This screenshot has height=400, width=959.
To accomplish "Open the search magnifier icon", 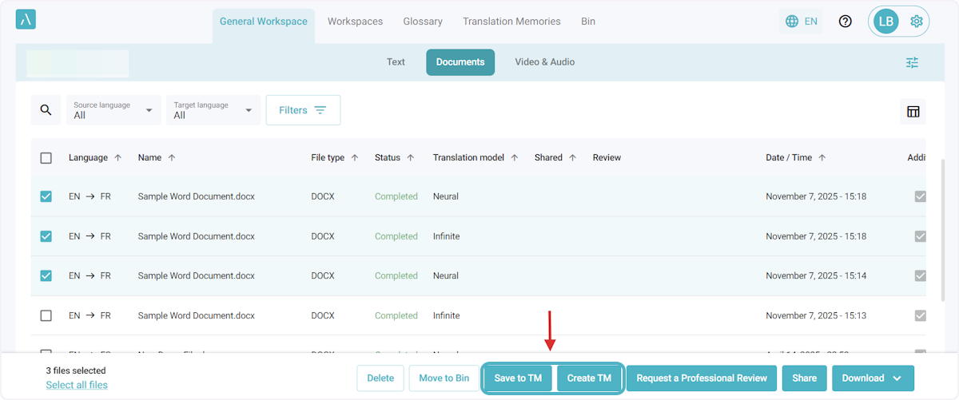I will [46, 110].
